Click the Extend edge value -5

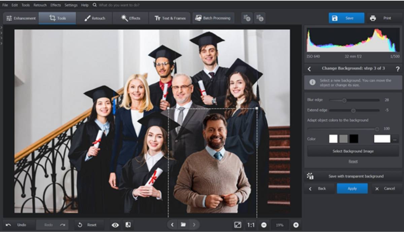[387, 110]
